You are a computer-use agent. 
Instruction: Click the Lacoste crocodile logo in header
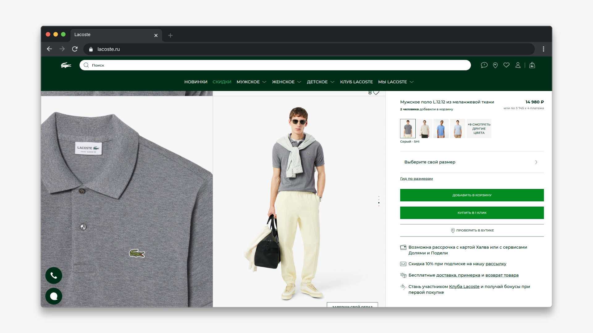(66, 65)
